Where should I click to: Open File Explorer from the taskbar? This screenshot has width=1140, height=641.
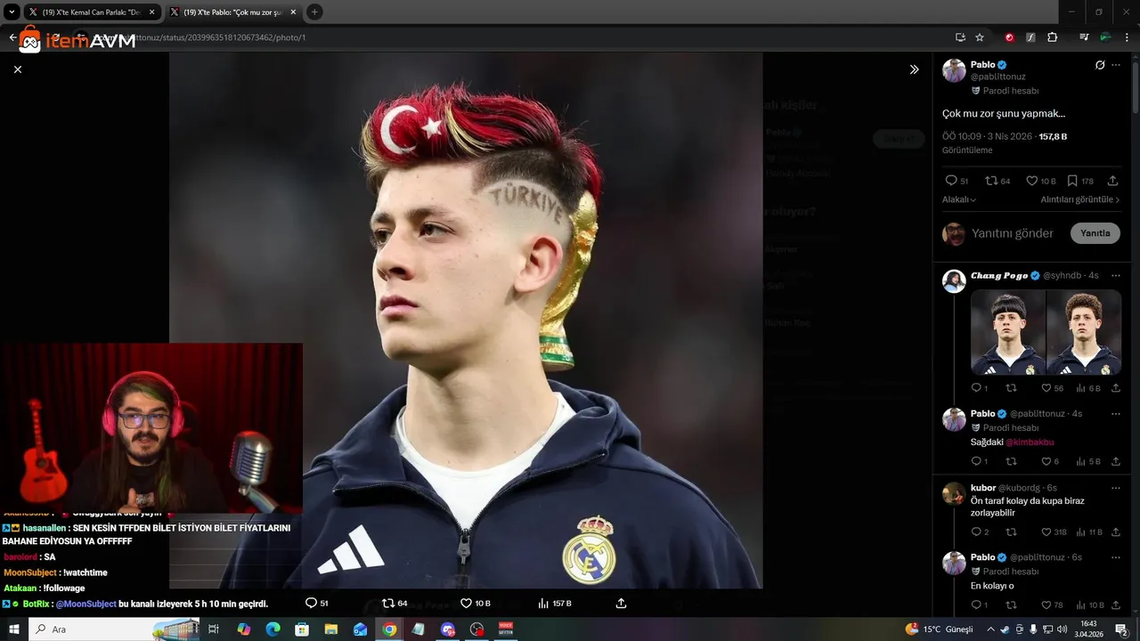pos(330,629)
